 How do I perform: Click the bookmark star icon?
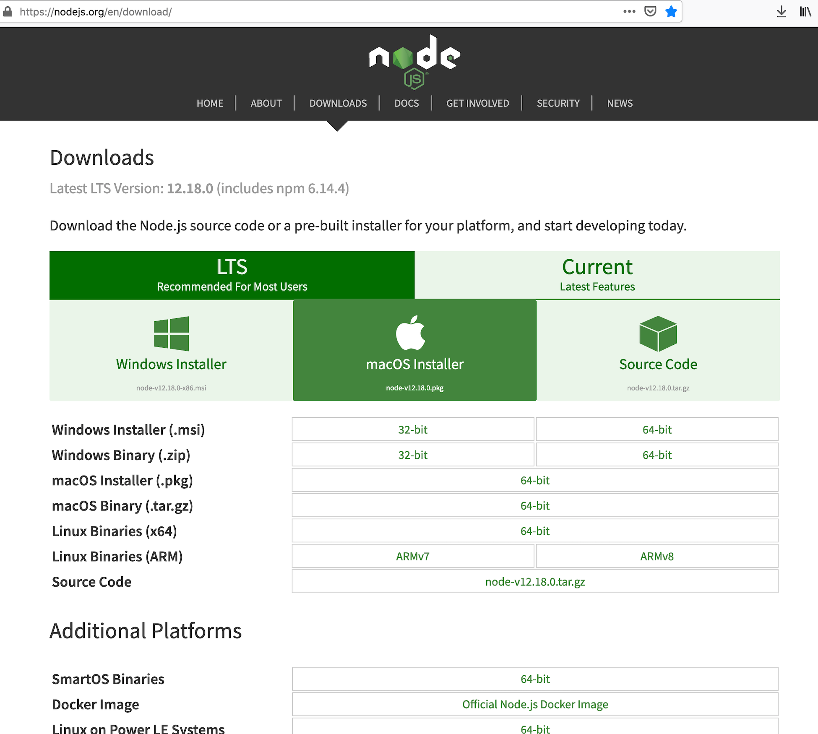(x=671, y=12)
